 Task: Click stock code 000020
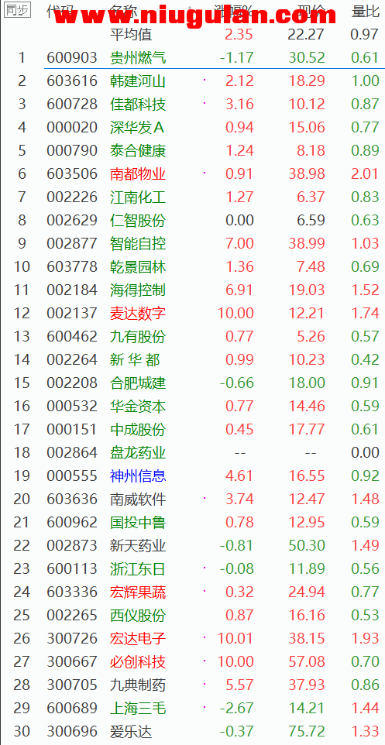click(72, 127)
